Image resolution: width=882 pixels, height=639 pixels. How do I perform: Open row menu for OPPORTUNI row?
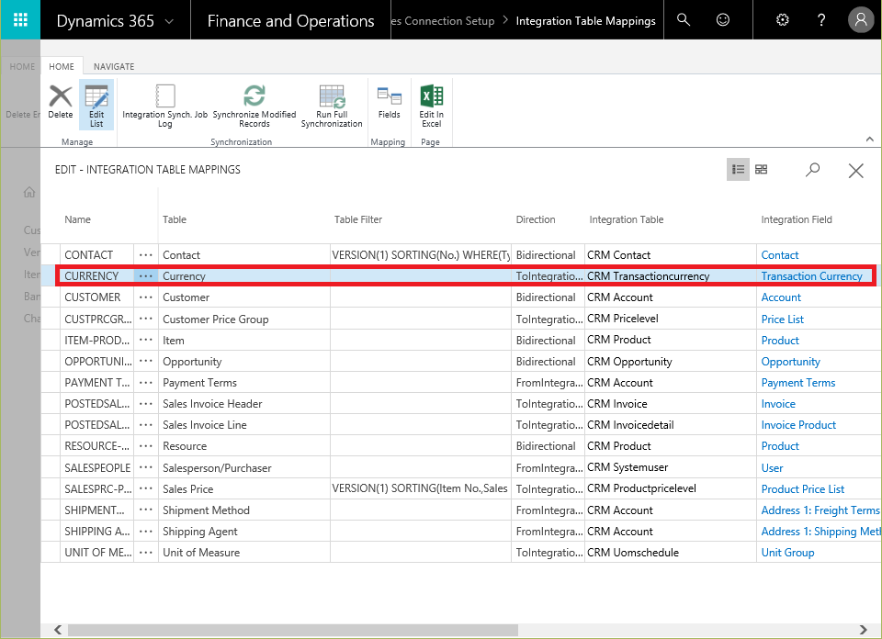coord(146,362)
